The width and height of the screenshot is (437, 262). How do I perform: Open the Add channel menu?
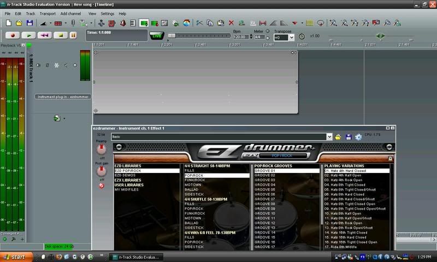pos(70,14)
